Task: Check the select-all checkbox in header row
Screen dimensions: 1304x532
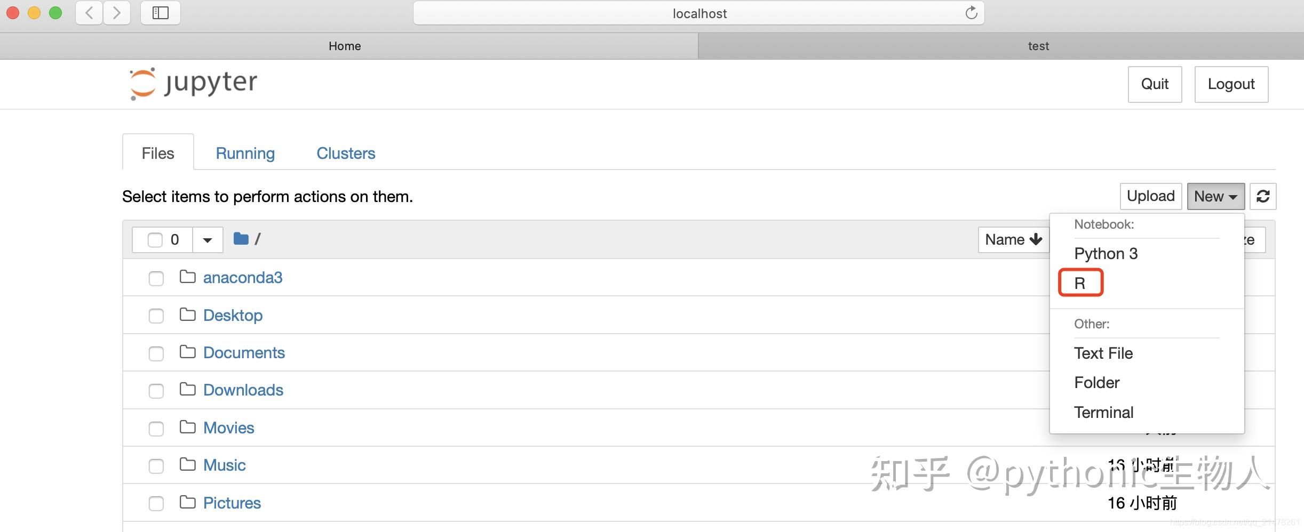Action: click(x=155, y=240)
